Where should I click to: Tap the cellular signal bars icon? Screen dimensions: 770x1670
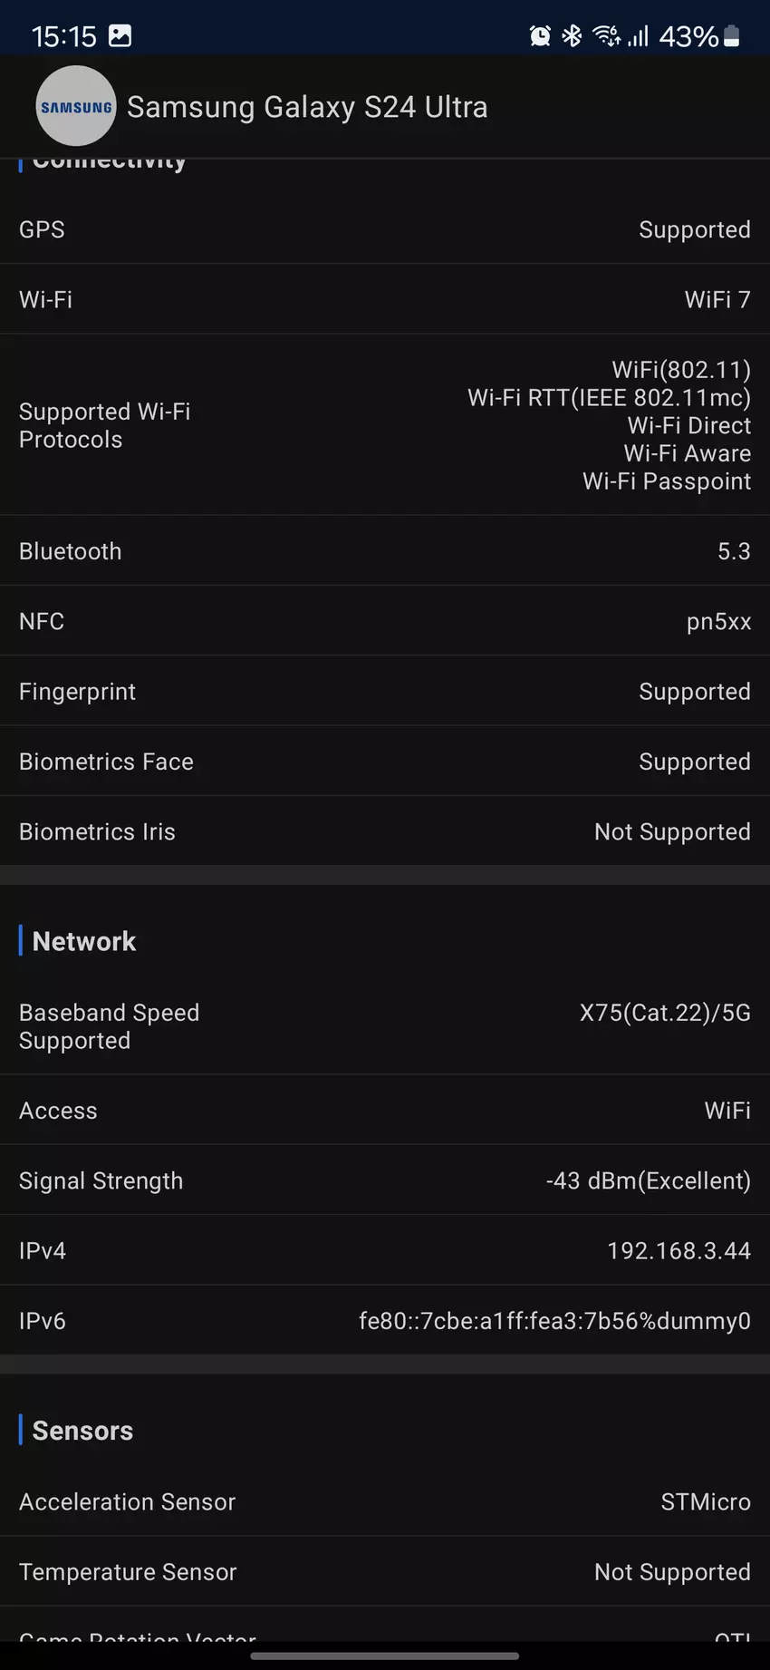click(639, 36)
